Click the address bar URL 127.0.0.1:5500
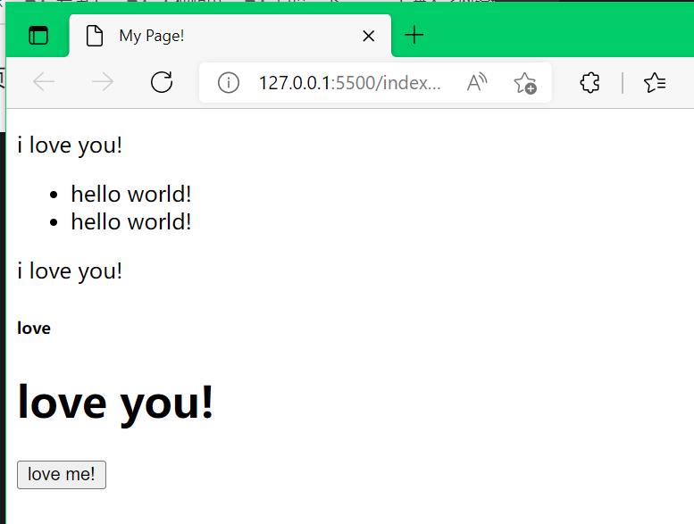Screen dimensions: 694x524 [x=349, y=83]
